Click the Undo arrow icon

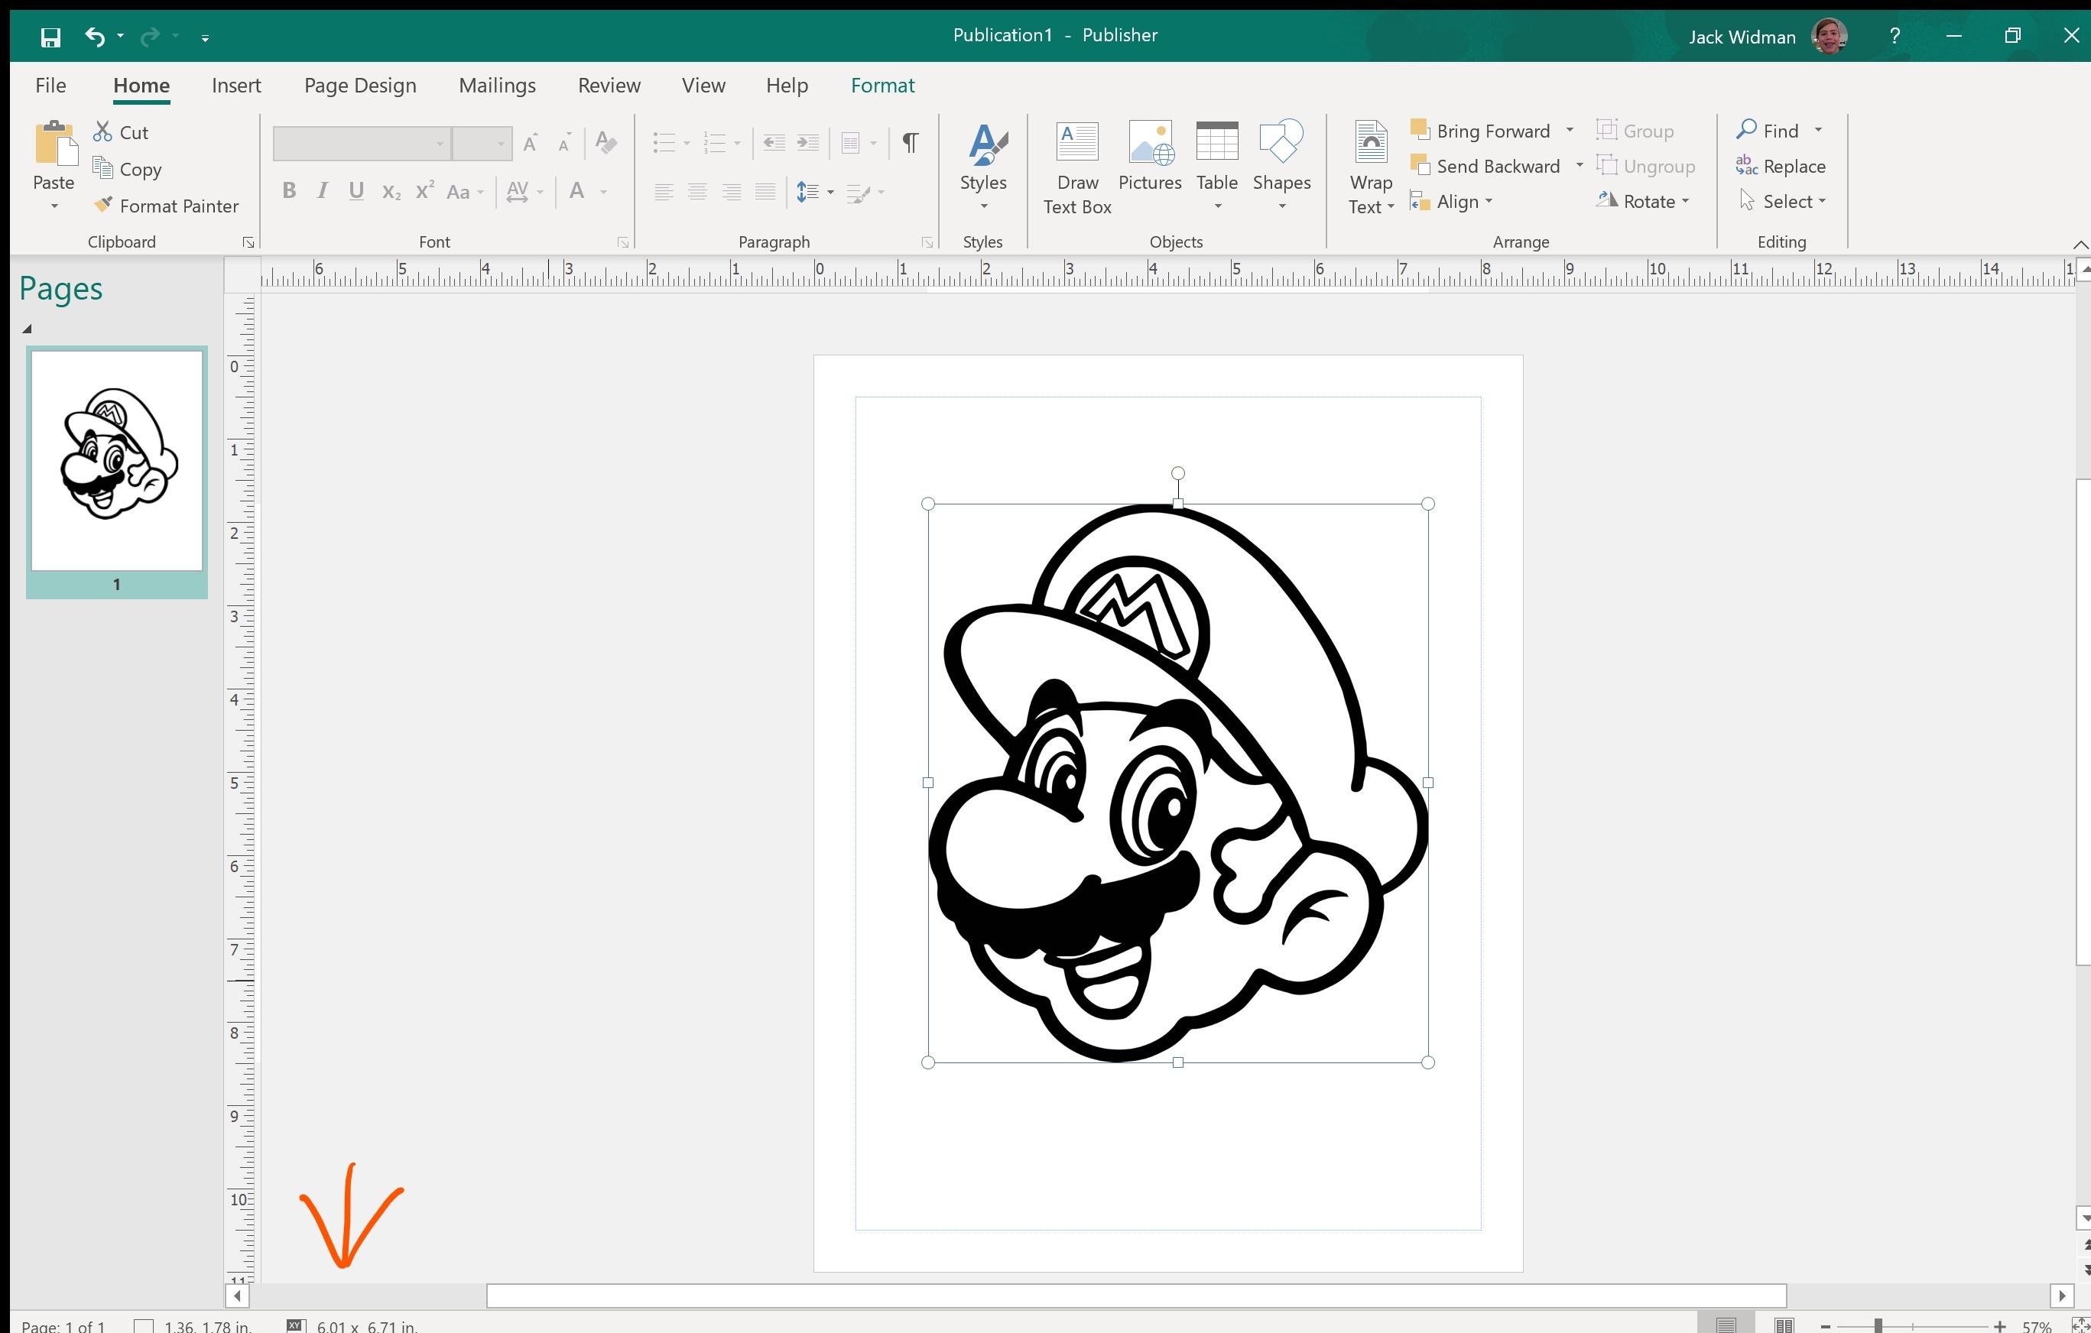point(95,37)
